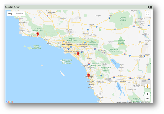Switch to Satellite map view
This screenshot has height=114, width=164.
point(20,13)
